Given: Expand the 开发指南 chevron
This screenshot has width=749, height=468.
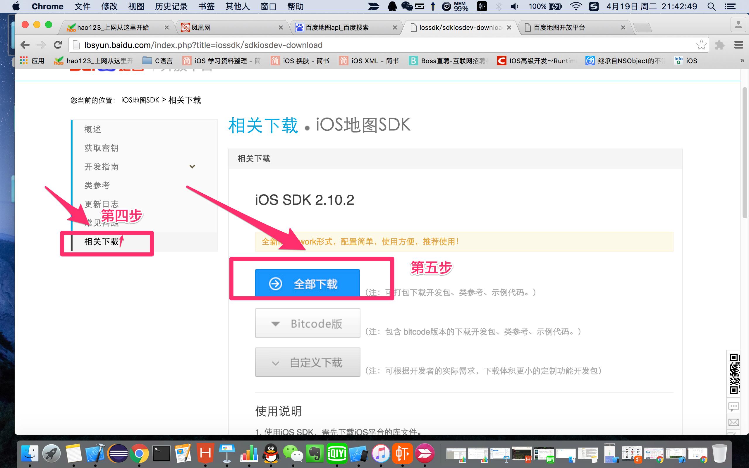Looking at the screenshot, I should point(192,166).
